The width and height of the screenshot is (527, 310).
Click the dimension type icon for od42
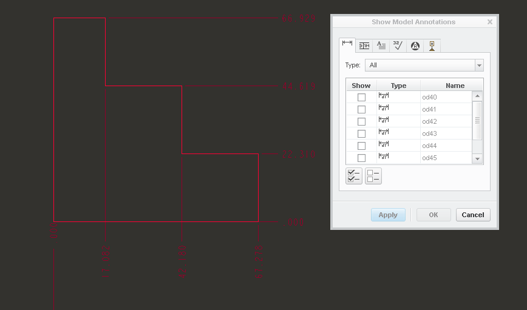pos(384,120)
